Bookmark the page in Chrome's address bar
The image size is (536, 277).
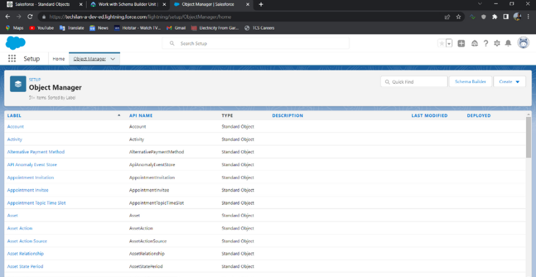pos(458,17)
